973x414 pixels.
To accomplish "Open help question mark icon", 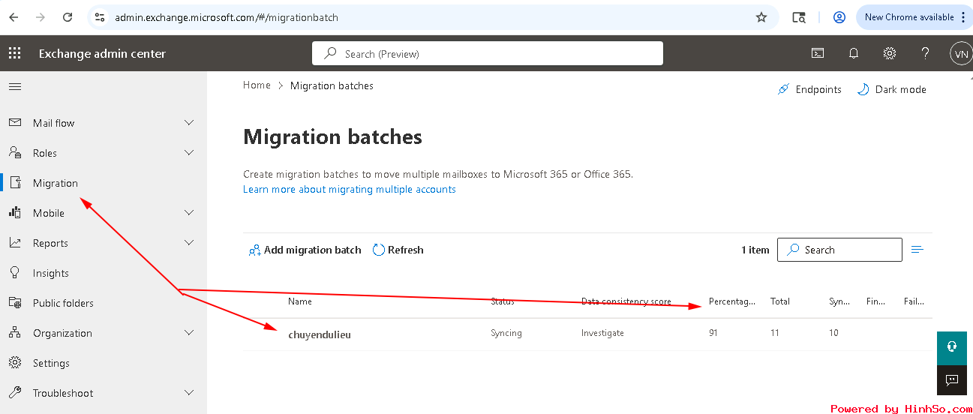I will coord(926,53).
